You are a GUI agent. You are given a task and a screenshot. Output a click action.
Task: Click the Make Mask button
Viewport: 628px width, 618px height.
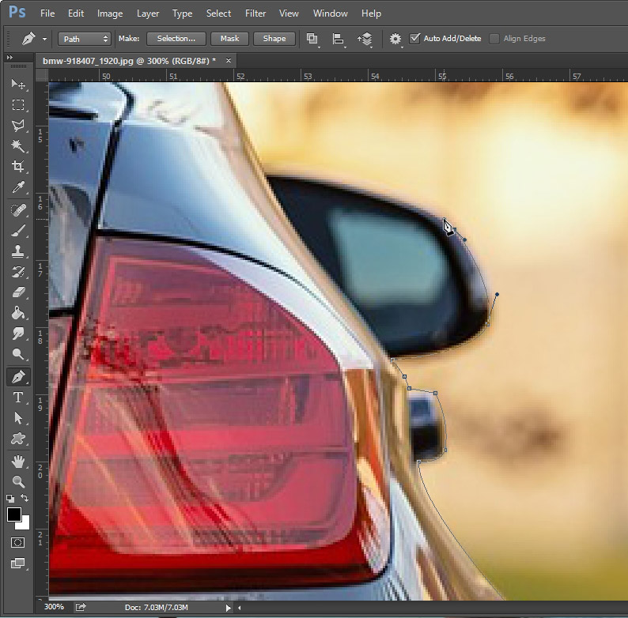pyautogui.click(x=229, y=39)
